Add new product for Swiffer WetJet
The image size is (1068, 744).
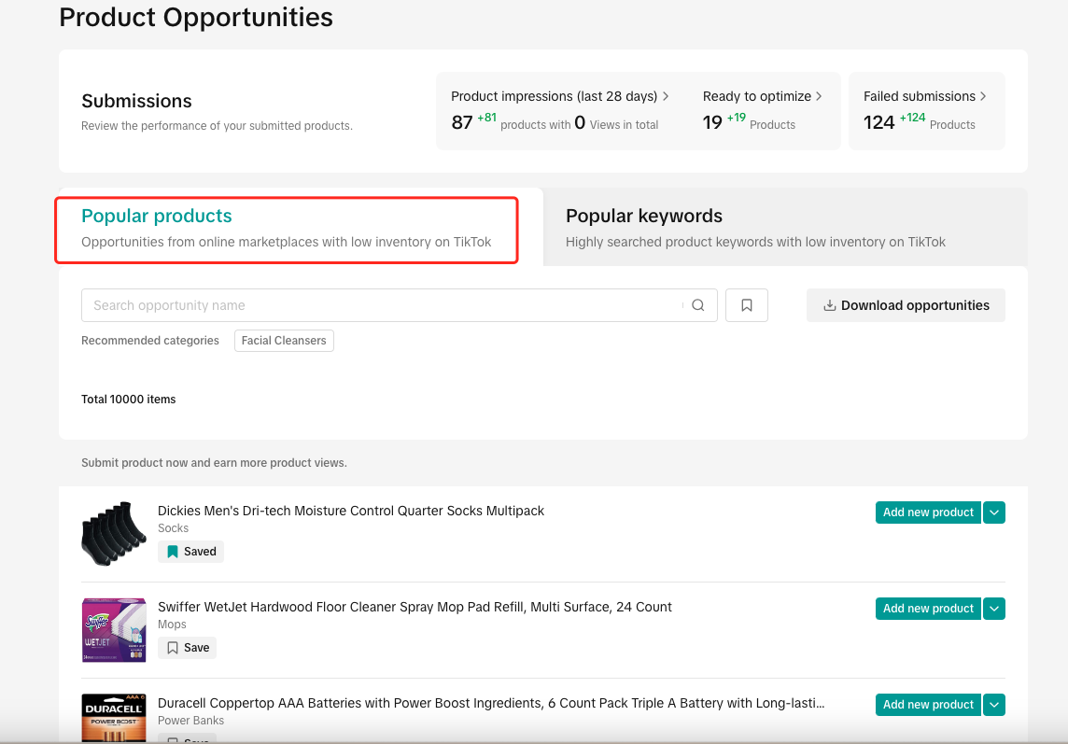click(x=928, y=609)
